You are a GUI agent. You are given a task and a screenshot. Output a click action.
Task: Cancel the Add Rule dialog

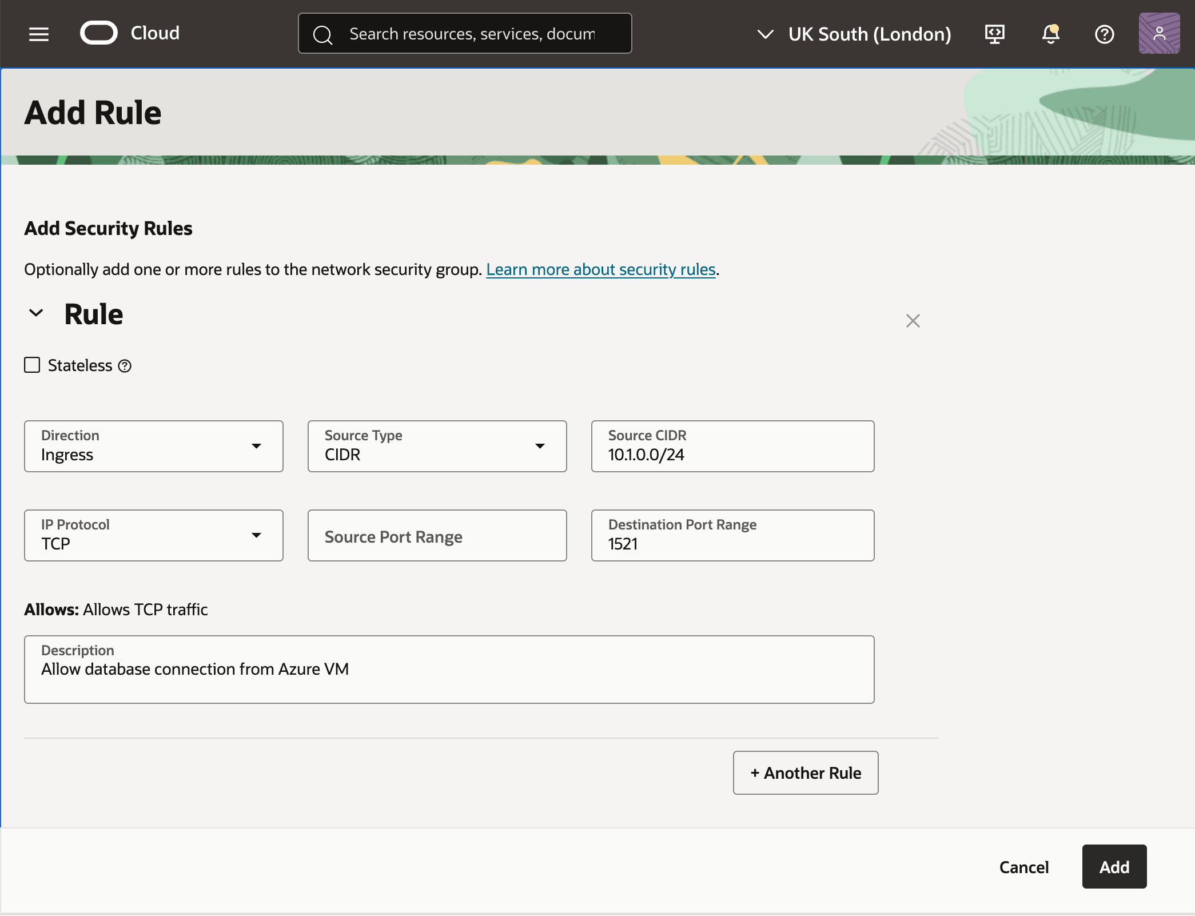(x=1023, y=867)
